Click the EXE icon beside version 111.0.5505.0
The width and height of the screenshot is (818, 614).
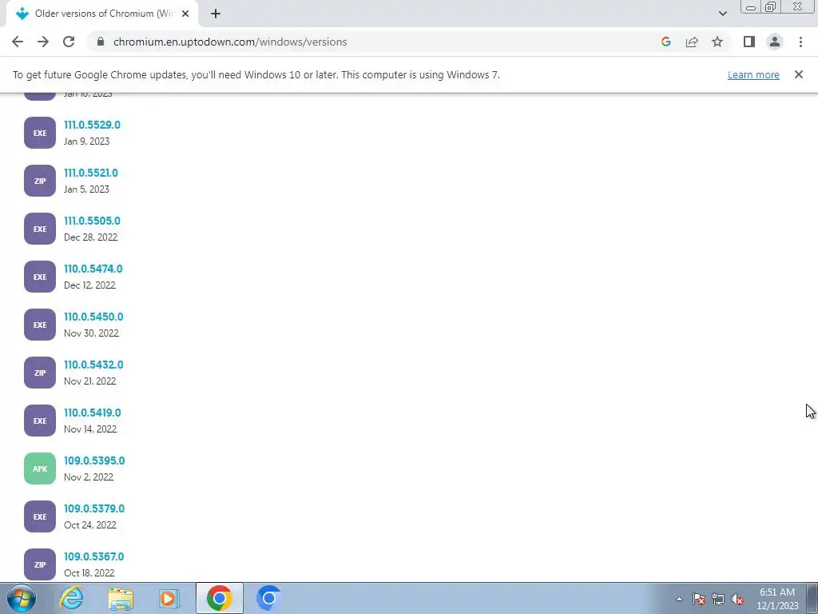click(x=40, y=229)
